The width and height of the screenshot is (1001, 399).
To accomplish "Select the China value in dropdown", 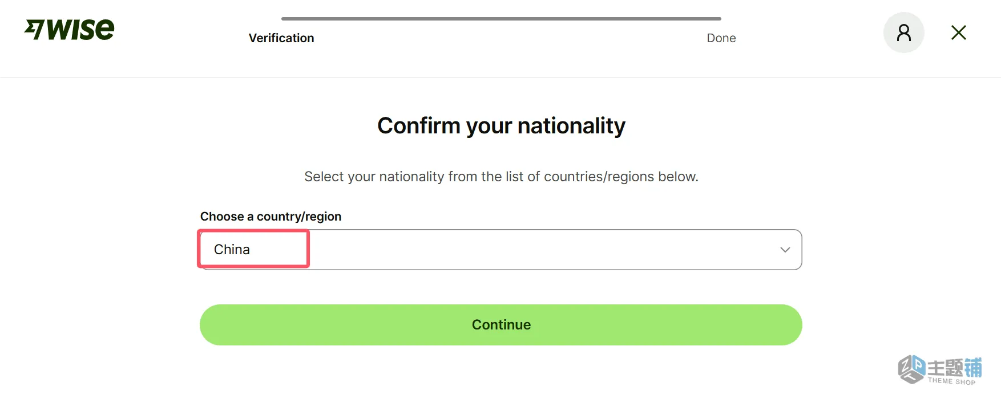I will [232, 250].
